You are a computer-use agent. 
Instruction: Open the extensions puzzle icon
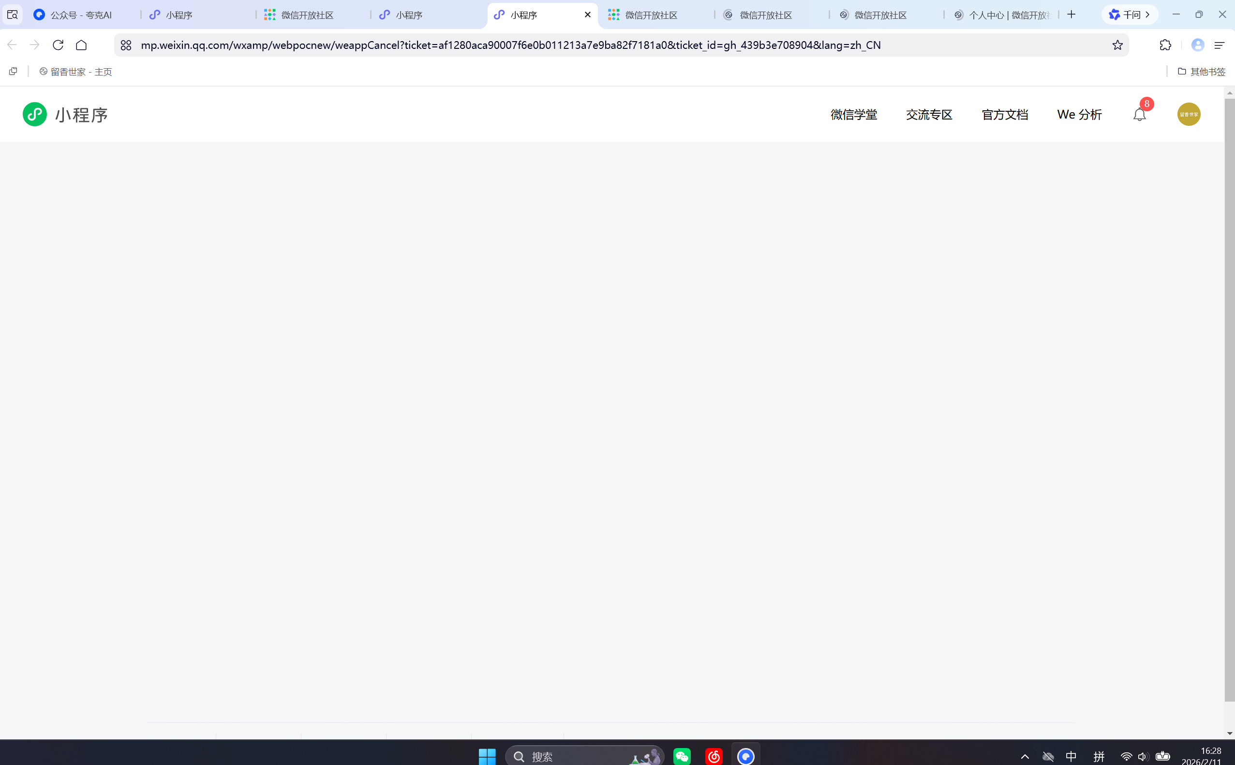pyautogui.click(x=1165, y=45)
